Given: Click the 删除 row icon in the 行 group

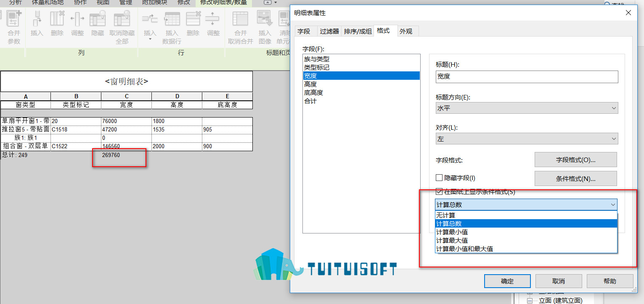Looking at the screenshot, I should tap(193, 18).
